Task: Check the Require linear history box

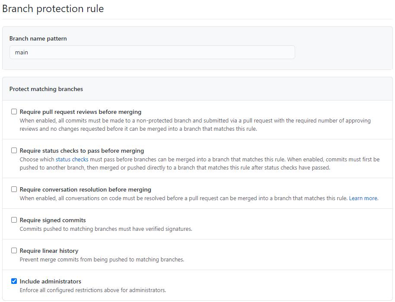Action: 14,251
